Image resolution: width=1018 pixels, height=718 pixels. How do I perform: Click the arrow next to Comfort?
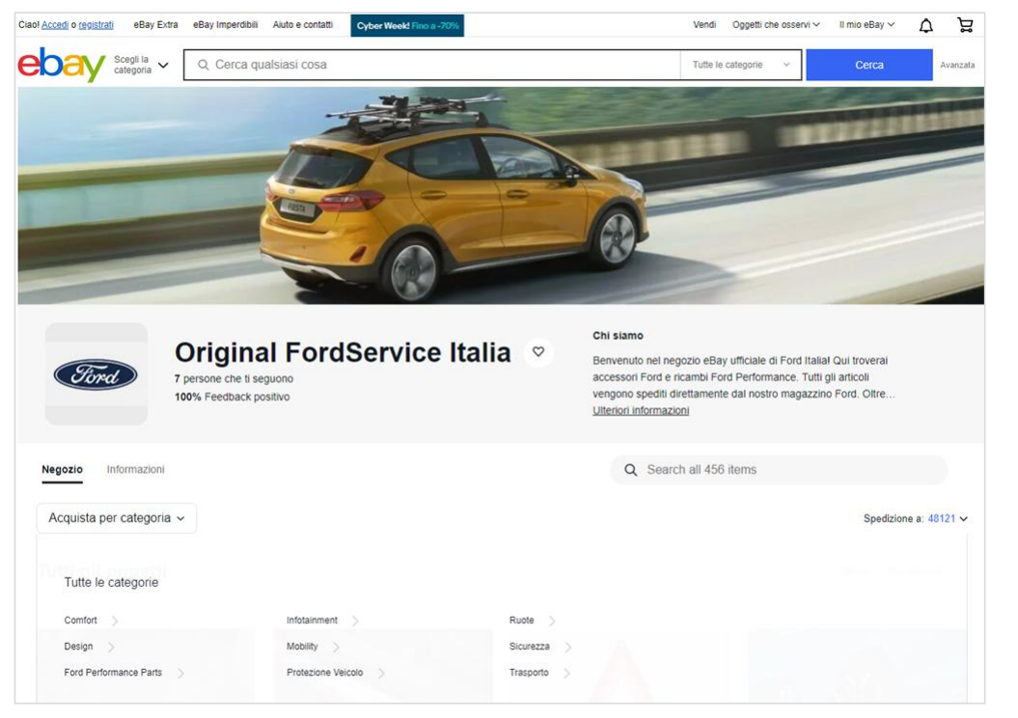pyautogui.click(x=114, y=621)
